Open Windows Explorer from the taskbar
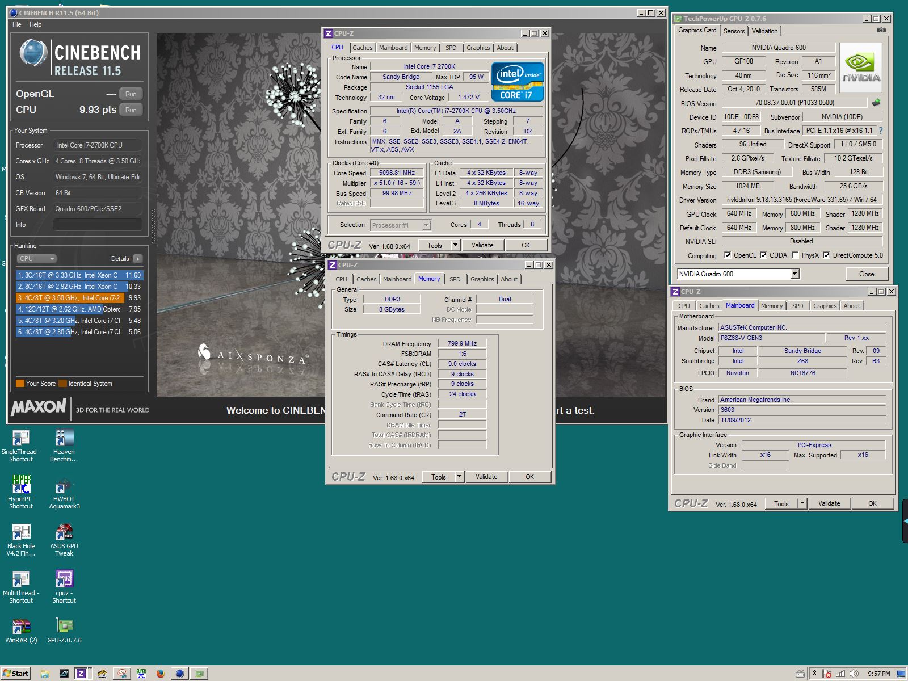 [x=44, y=674]
